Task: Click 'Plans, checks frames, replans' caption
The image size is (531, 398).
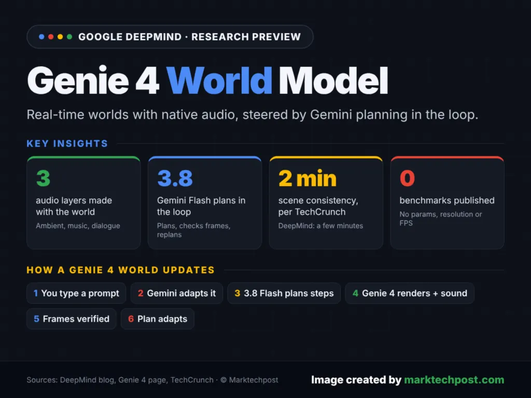Action: (194, 230)
